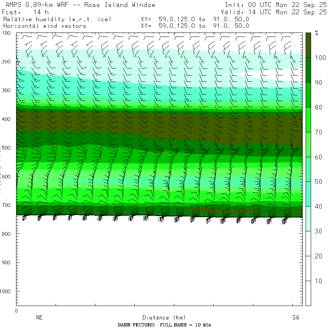Viewport: 329px width, 329px height.
Task: Click the 0 label at distance axis origin
Action: pos(16,311)
